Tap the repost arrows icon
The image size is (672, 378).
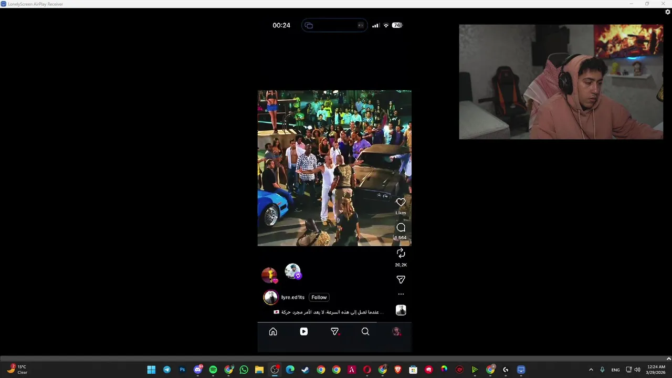click(401, 253)
